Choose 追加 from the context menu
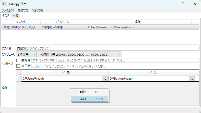201x113 pixels. coord(89,99)
